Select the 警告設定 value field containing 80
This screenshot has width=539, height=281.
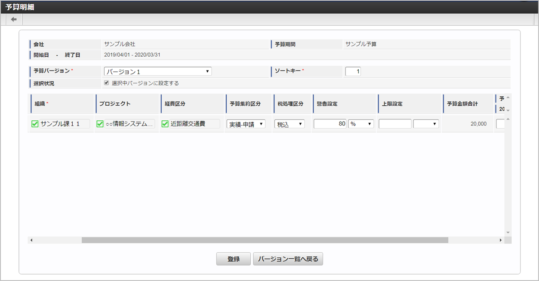point(330,124)
